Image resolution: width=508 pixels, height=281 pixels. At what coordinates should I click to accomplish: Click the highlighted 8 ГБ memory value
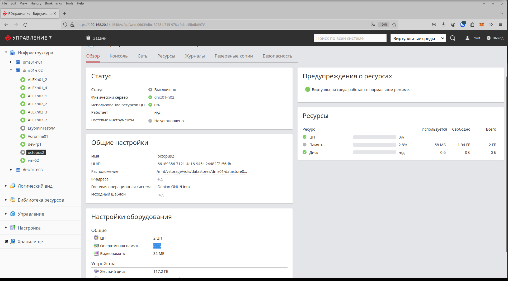coord(157,246)
